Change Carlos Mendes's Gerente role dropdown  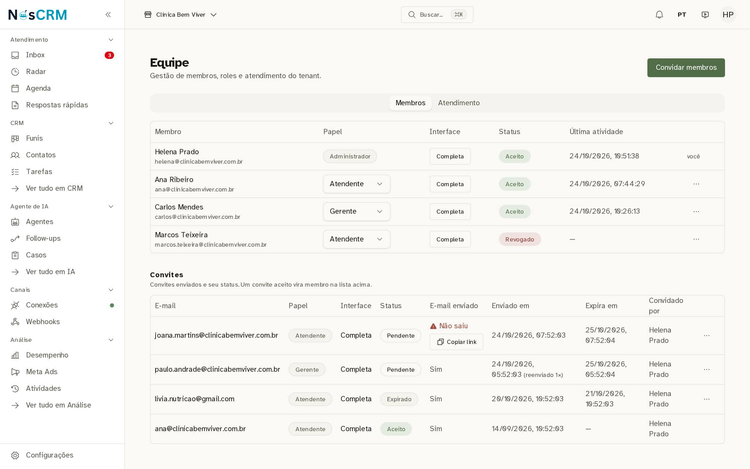(x=357, y=212)
